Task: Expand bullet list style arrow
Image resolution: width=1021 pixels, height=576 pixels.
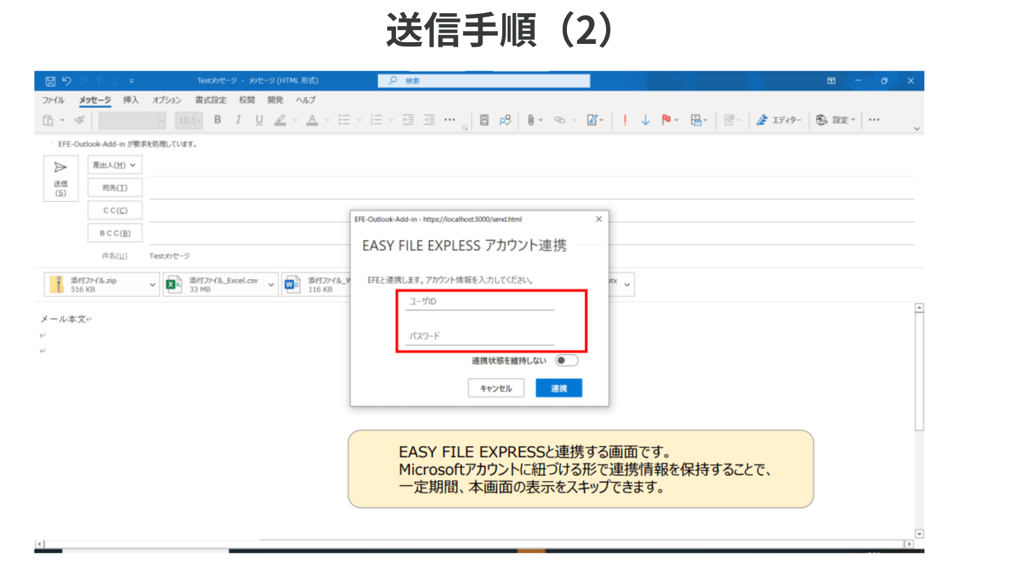Action: [359, 120]
